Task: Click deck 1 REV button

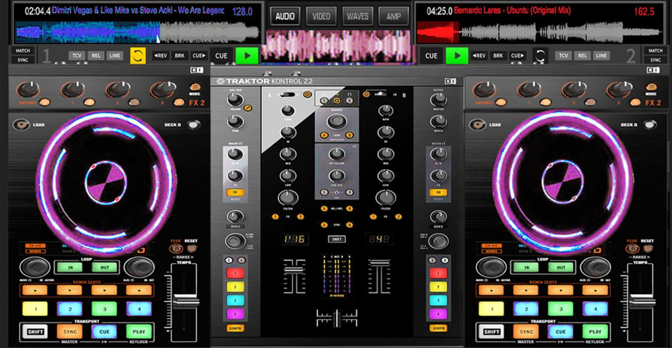Action: [160, 56]
